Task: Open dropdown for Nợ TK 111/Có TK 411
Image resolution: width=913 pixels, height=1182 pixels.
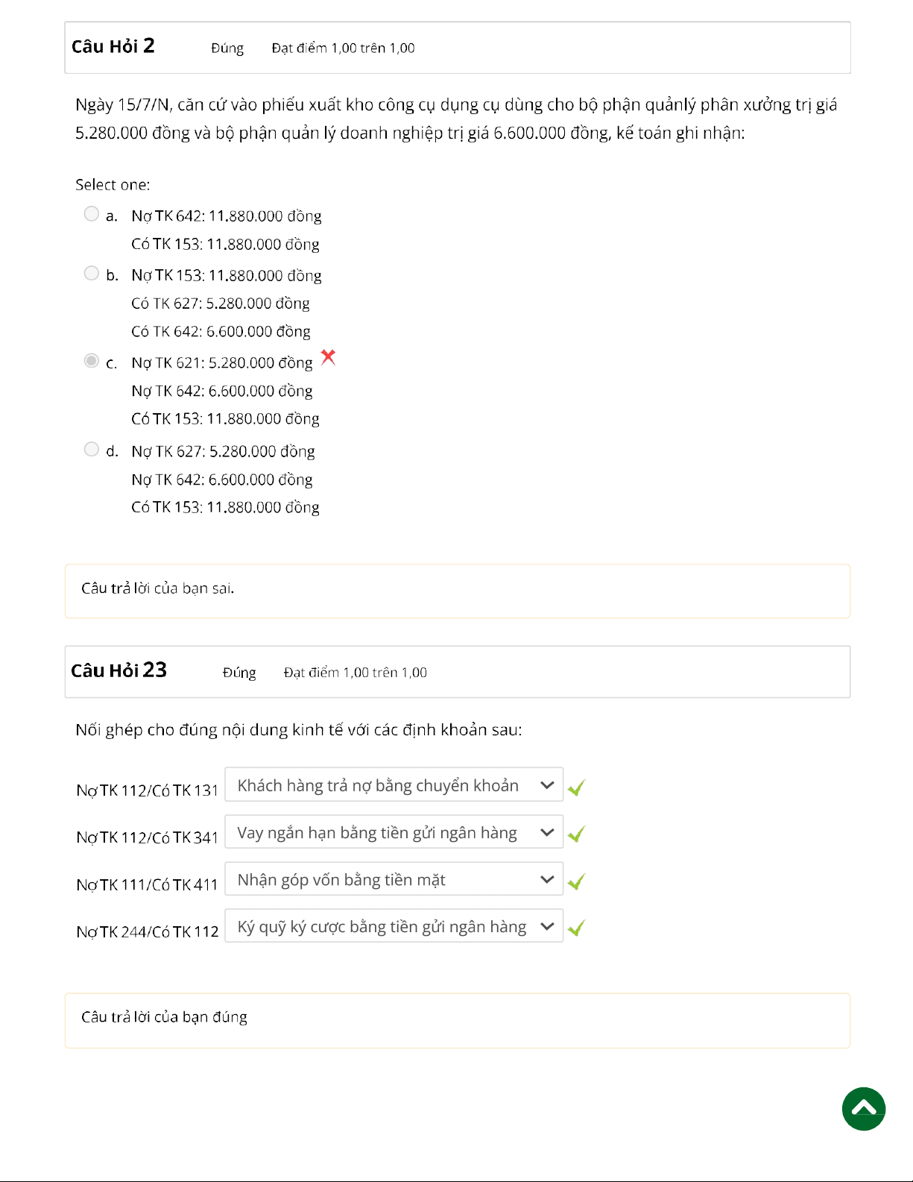Action: click(394, 879)
